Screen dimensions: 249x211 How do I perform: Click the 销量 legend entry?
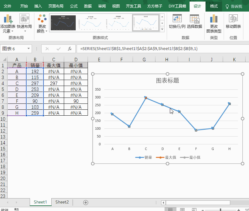[x=144, y=157]
